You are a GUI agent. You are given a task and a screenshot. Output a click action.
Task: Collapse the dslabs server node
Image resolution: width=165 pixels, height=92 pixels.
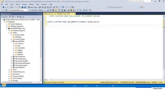pyautogui.click(x=2, y=20)
